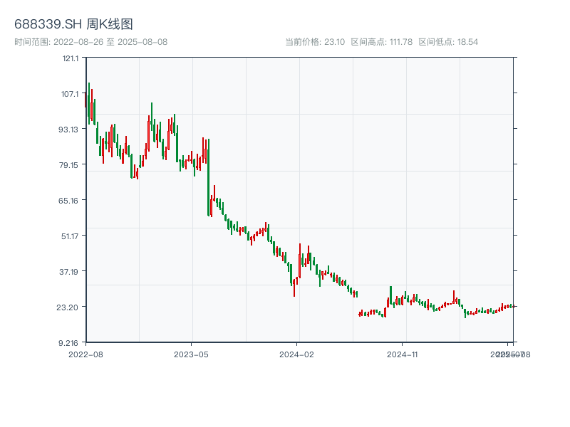Select the 时间范围 date range text

[x=90, y=42]
